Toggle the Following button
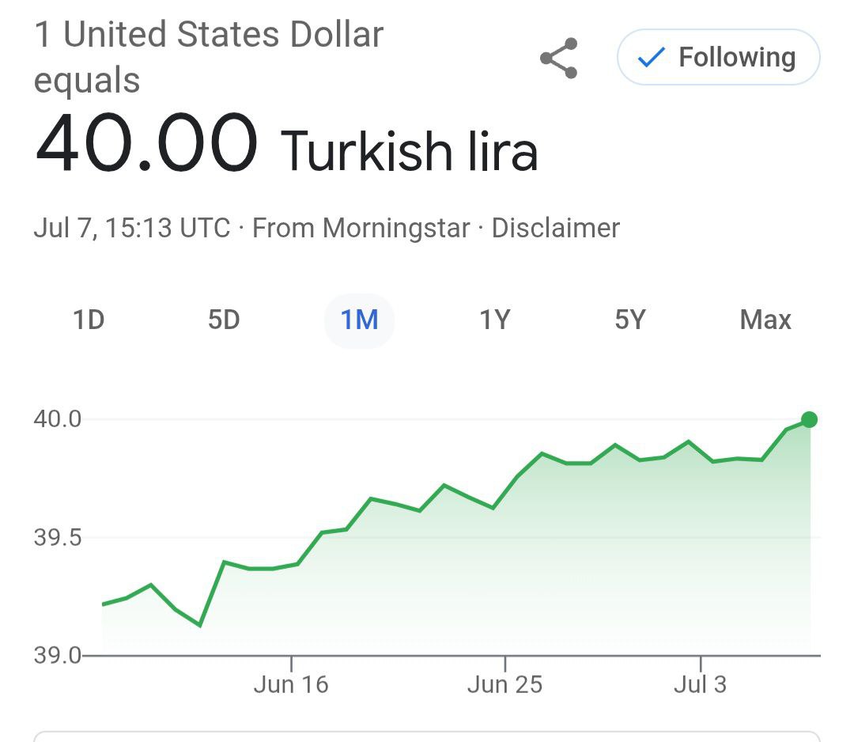Image resolution: width=854 pixels, height=742 pixels. (x=718, y=57)
